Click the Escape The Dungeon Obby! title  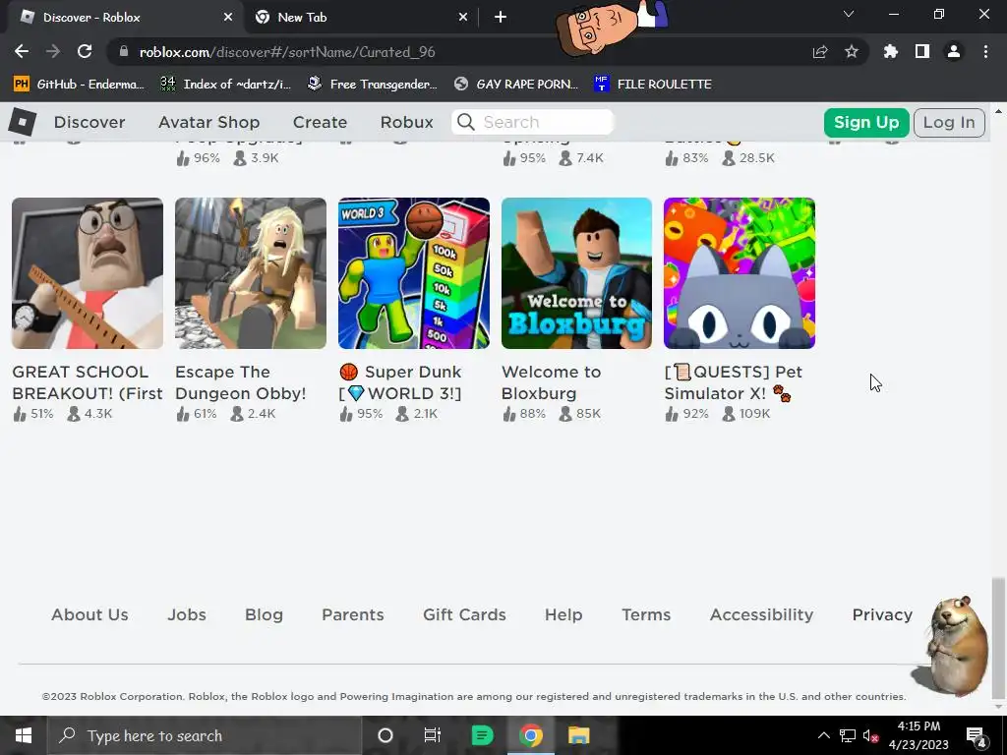point(241,382)
